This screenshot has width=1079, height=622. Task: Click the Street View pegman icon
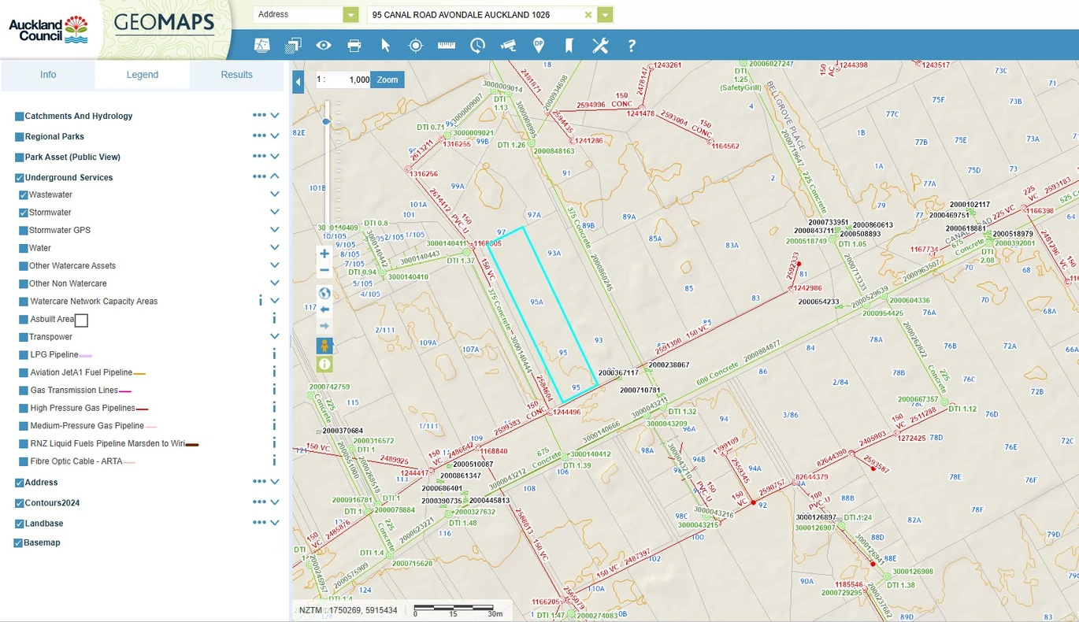[324, 346]
